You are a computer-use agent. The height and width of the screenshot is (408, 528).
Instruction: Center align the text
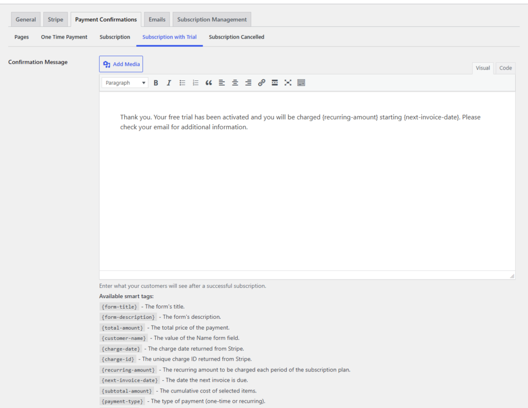click(x=235, y=83)
